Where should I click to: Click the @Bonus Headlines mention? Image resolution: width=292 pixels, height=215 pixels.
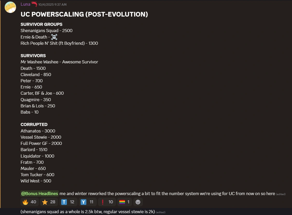pyautogui.click(x=39, y=194)
